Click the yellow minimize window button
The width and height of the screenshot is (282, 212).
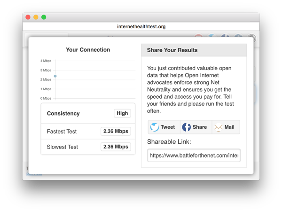[x=36, y=17]
